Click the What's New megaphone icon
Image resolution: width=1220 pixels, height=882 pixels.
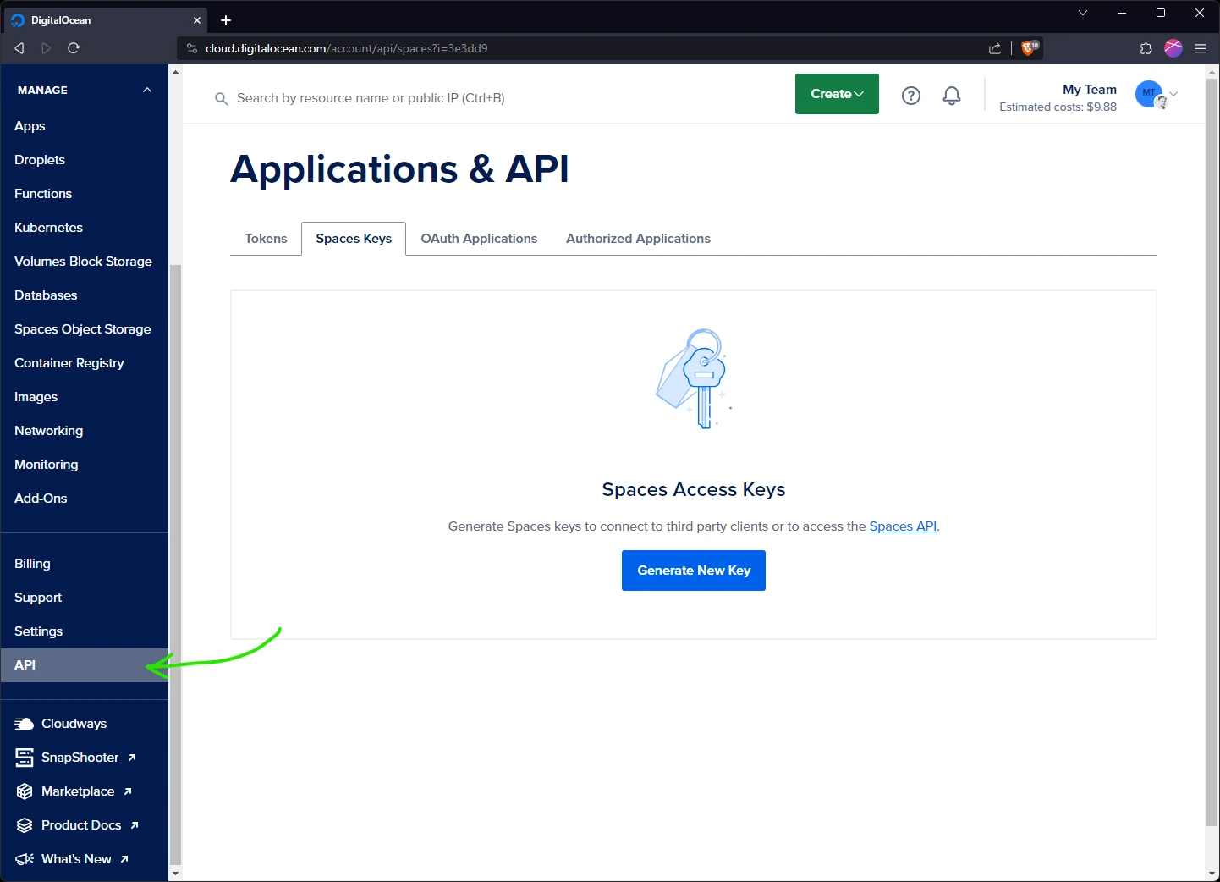24,858
